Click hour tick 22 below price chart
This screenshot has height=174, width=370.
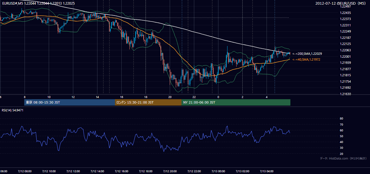coord(194,97)
